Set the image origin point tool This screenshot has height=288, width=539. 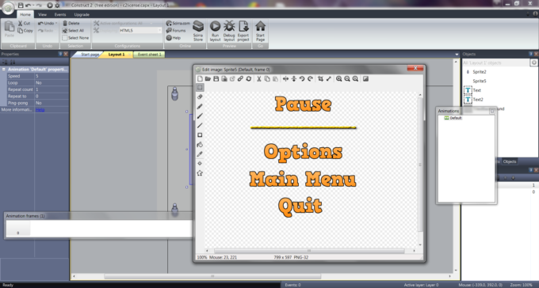click(x=200, y=164)
